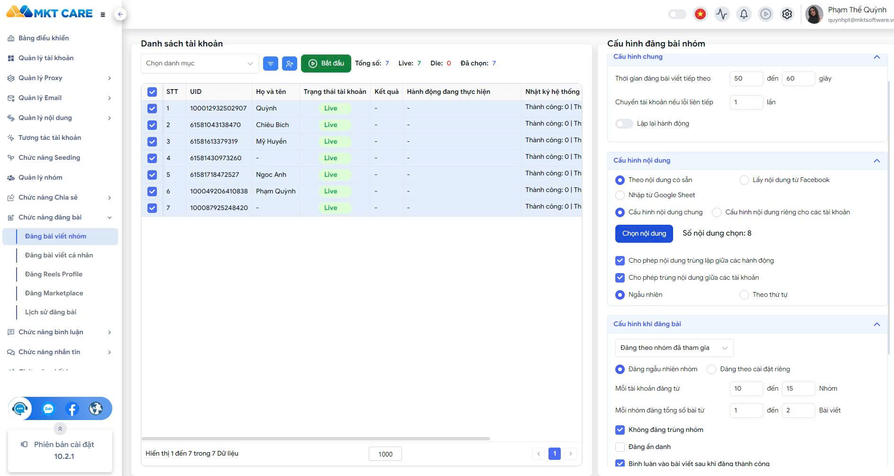Viewport: 894px width, 476px height.
Task: Open Bảng điều khiển dashboard
Action: tap(44, 38)
